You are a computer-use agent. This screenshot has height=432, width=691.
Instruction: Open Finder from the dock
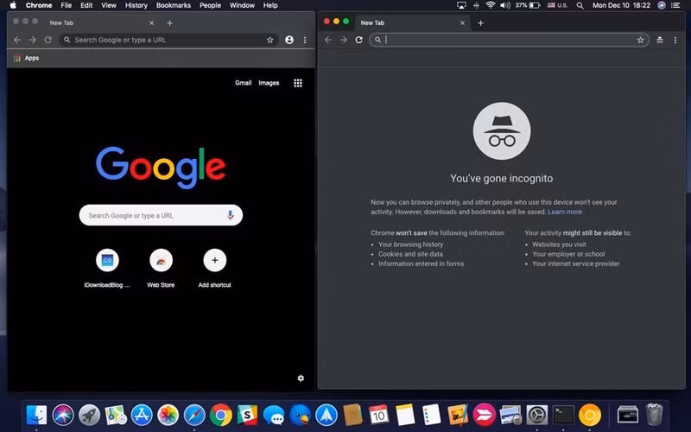[36, 415]
